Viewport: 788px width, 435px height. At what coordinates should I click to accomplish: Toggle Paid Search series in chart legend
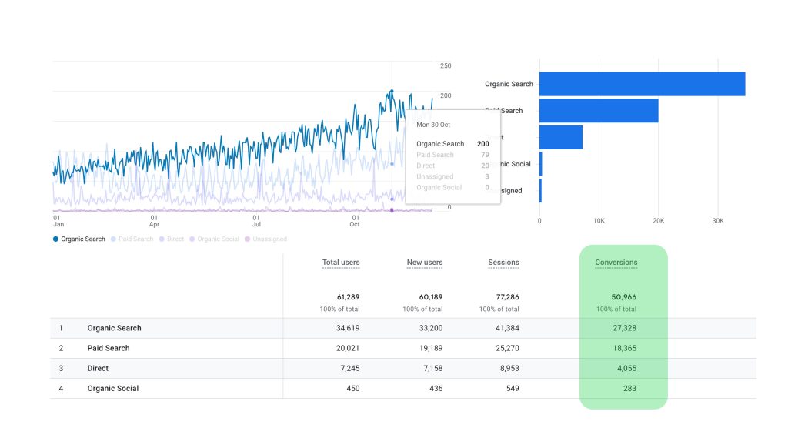(132, 239)
